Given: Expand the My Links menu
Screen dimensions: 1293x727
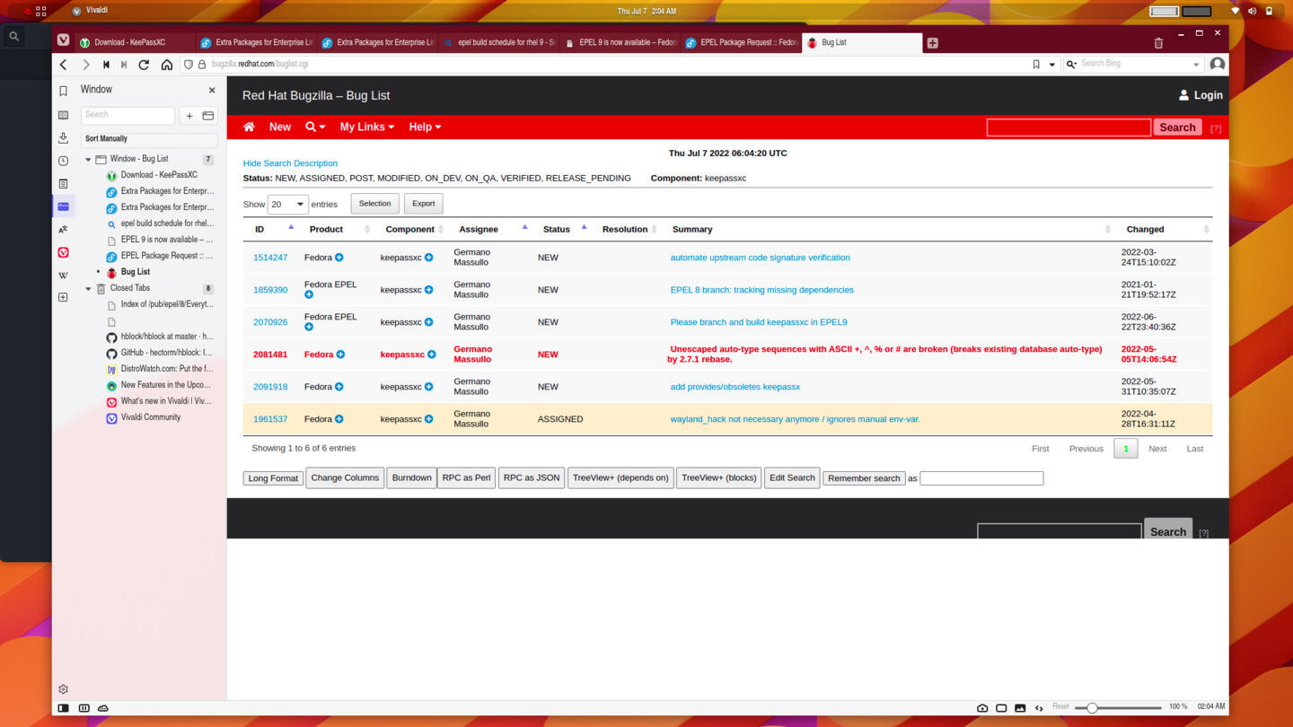Looking at the screenshot, I should pos(366,127).
